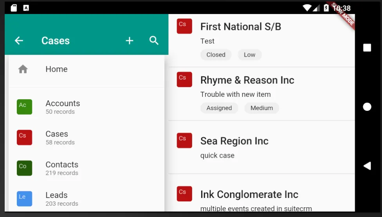Open the First National S/B case
Viewport: 382px width, 217px height.
(262, 40)
